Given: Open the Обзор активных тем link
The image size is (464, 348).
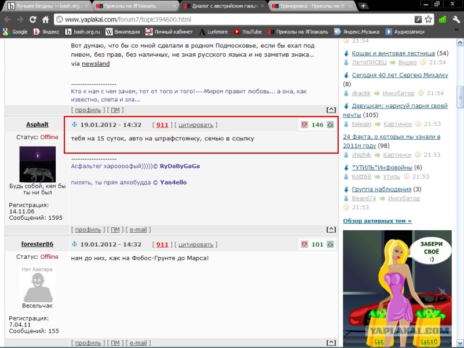Looking at the screenshot, I should tap(378, 221).
